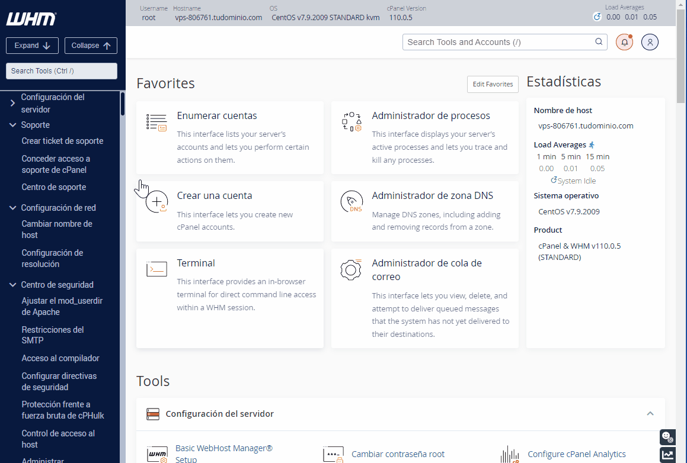This screenshot has width=687, height=463.
Task: Click the Enumerar cuentas list icon
Action: tap(156, 122)
